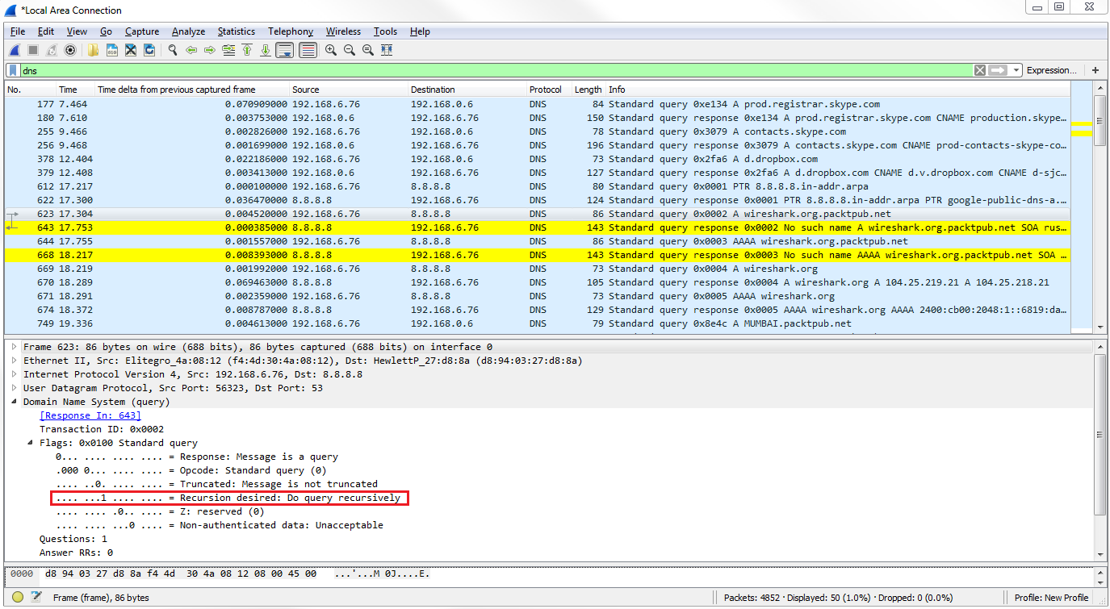Open capture options gear icon

(70, 50)
